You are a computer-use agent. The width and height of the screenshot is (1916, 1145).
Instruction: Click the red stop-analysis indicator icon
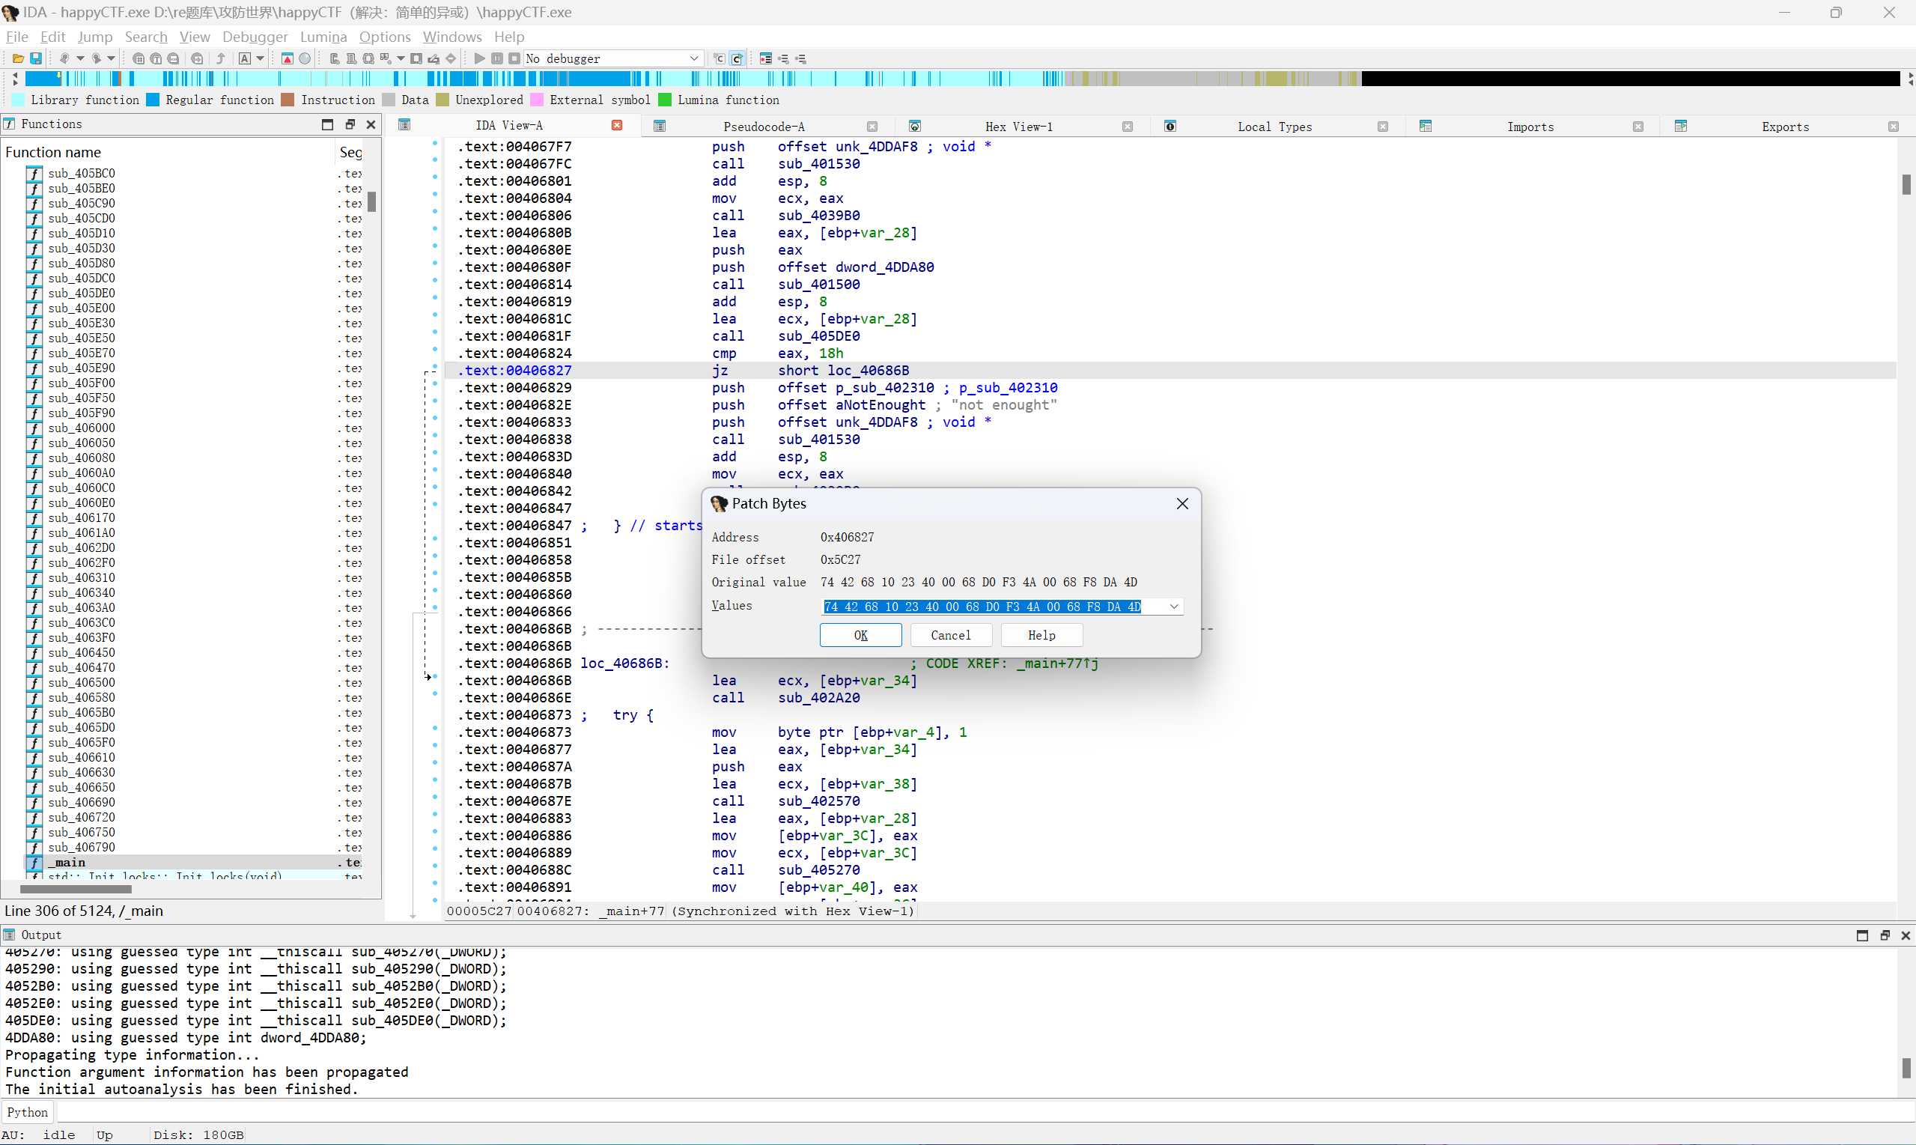287,58
